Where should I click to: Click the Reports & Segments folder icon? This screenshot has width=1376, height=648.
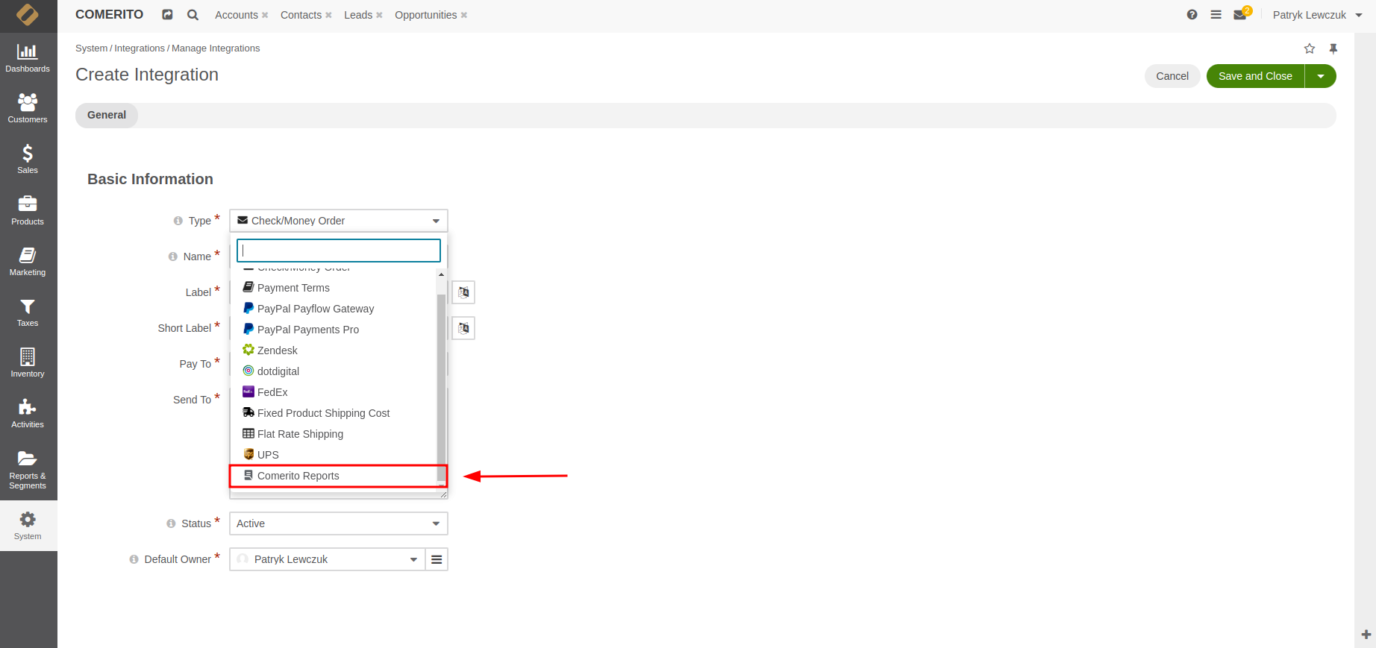tap(28, 459)
